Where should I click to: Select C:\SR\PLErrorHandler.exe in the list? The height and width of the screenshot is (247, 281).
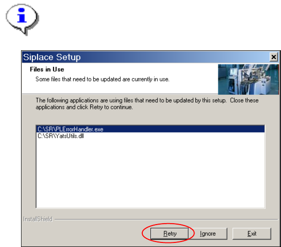pyautogui.click(x=151, y=129)
